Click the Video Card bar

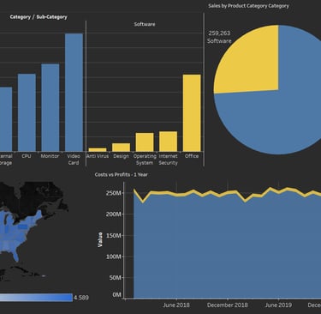tap(74, 93)
